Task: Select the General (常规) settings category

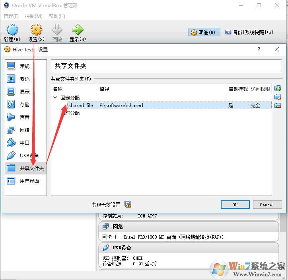Action: coord(26,66)
